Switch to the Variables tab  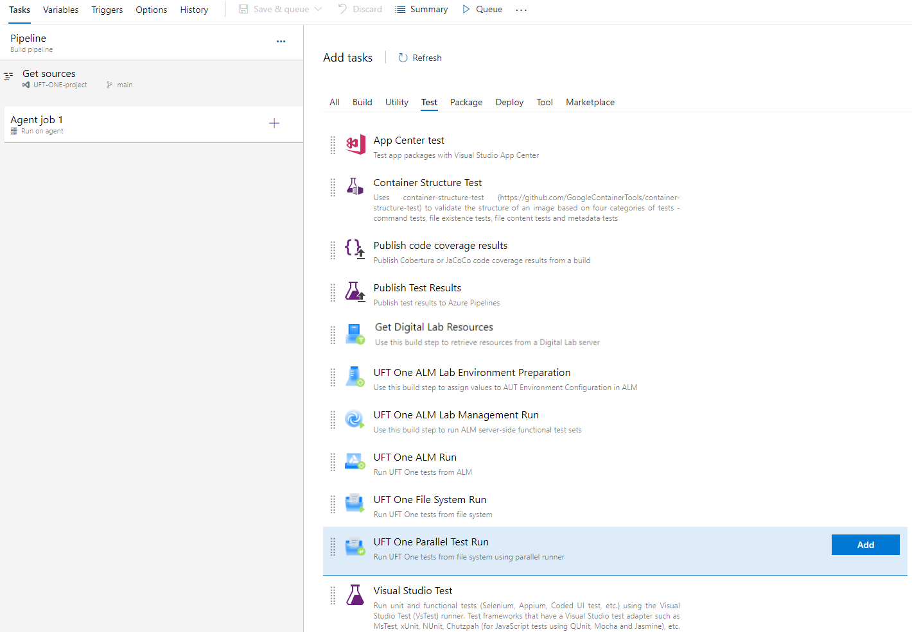coord(60,10)
